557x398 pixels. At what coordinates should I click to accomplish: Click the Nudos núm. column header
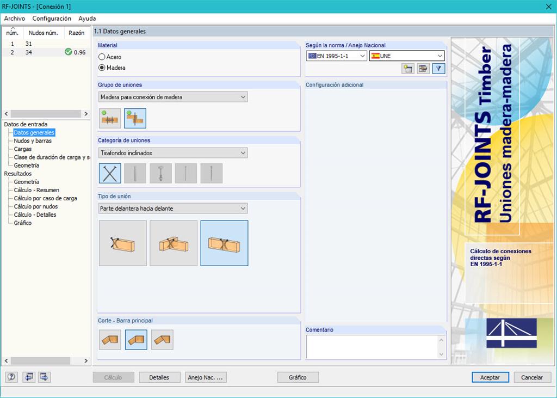click(x=44, y=33)
